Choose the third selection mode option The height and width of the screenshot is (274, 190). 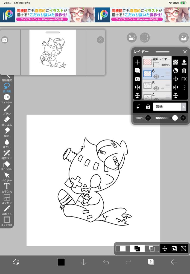152,249
